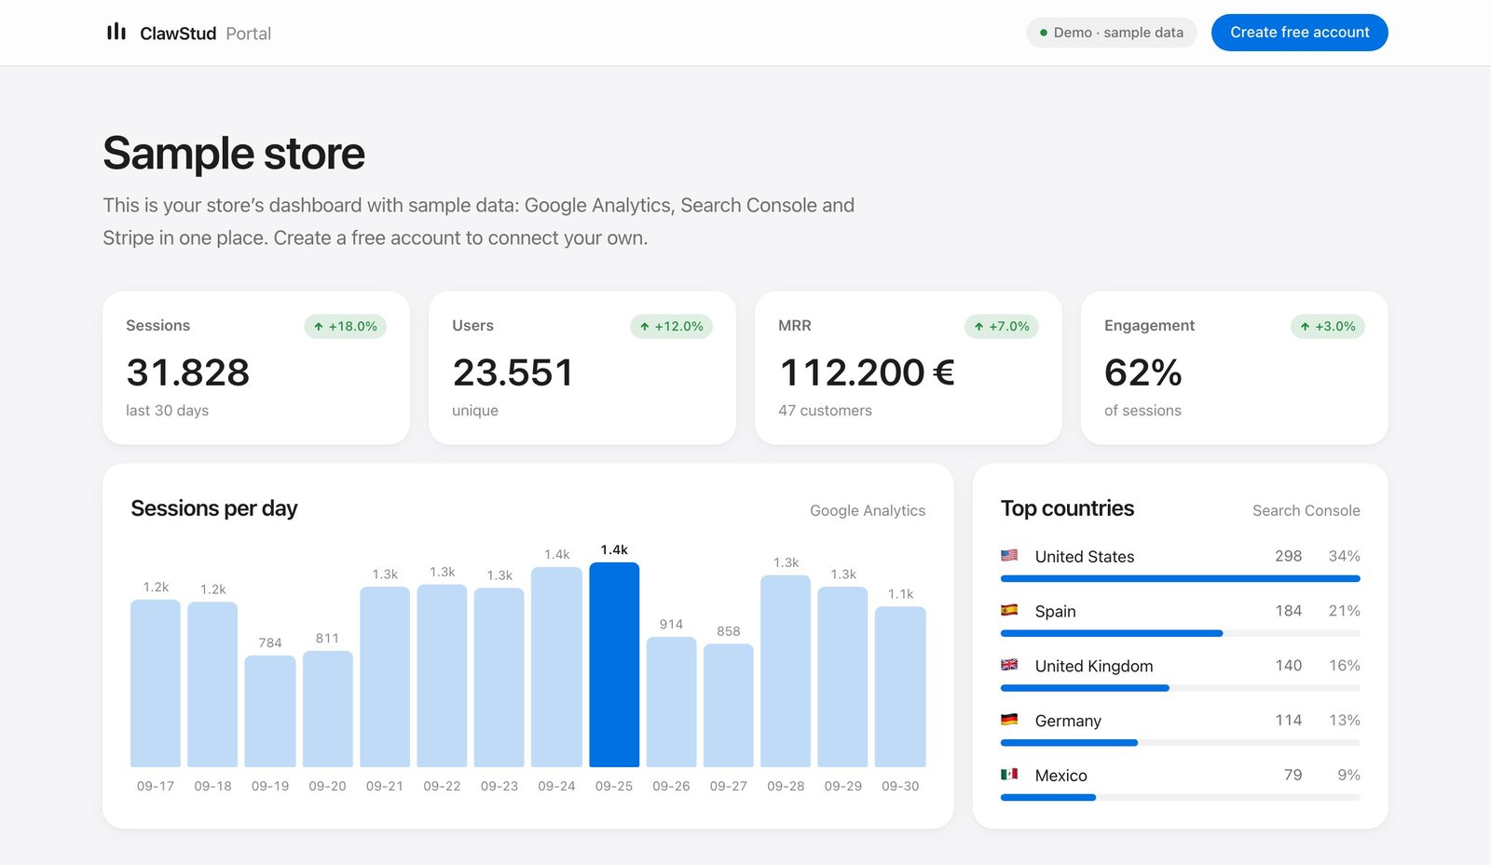
Task: Select the 09-19 bar showing 784
Action: coord(270,711)
